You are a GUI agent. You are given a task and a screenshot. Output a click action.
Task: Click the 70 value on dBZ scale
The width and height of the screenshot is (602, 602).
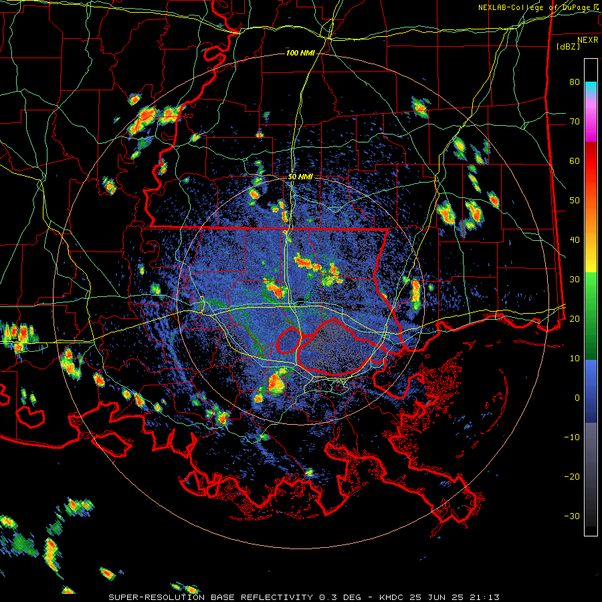click(575, 121)
